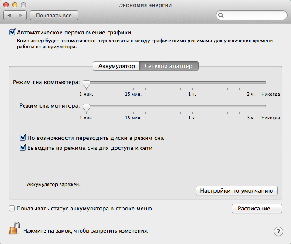Open help with the question mark button
The image size is (291, 244).
click(278, 231)
